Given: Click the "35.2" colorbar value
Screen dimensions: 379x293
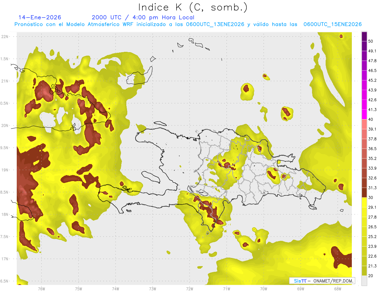Looking at the screenshot, I should pyautogui.click(x=372, y=159).
